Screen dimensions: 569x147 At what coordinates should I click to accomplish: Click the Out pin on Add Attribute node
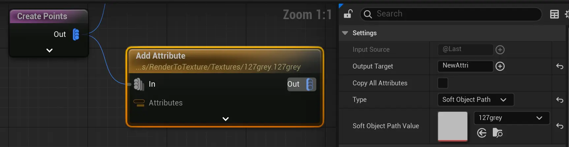(310, 84)
